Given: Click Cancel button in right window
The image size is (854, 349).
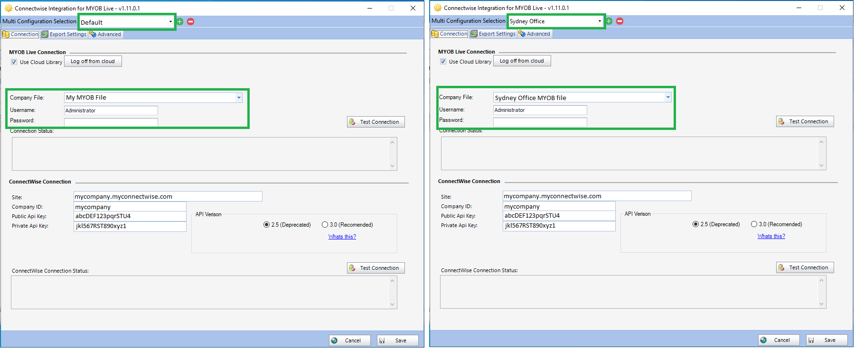Looking at the screenshot, I should [x=779, y=340].
